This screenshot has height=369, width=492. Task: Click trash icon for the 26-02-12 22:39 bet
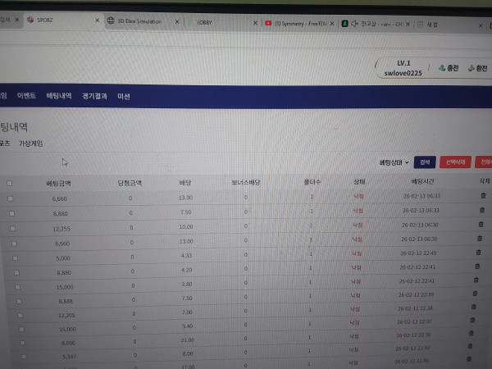[476, 294]
